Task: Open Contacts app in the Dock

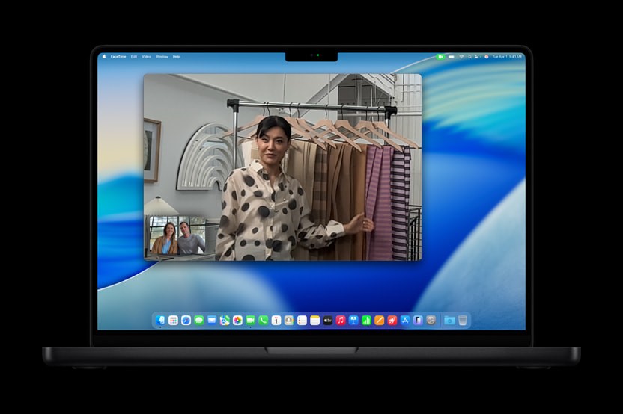Action: coord(289,321)
